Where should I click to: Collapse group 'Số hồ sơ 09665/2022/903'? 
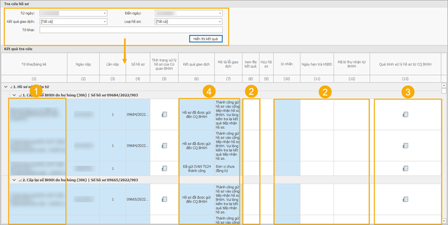click(x=14, y=180)
